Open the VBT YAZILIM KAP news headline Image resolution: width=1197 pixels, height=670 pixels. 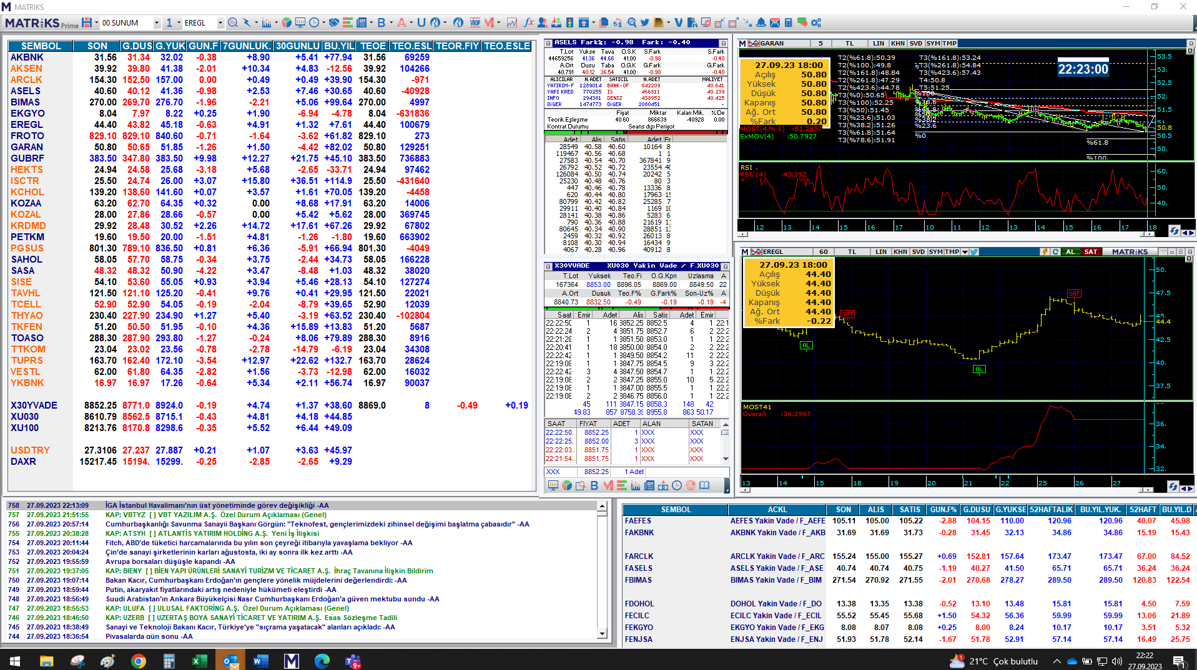(215, 515)
